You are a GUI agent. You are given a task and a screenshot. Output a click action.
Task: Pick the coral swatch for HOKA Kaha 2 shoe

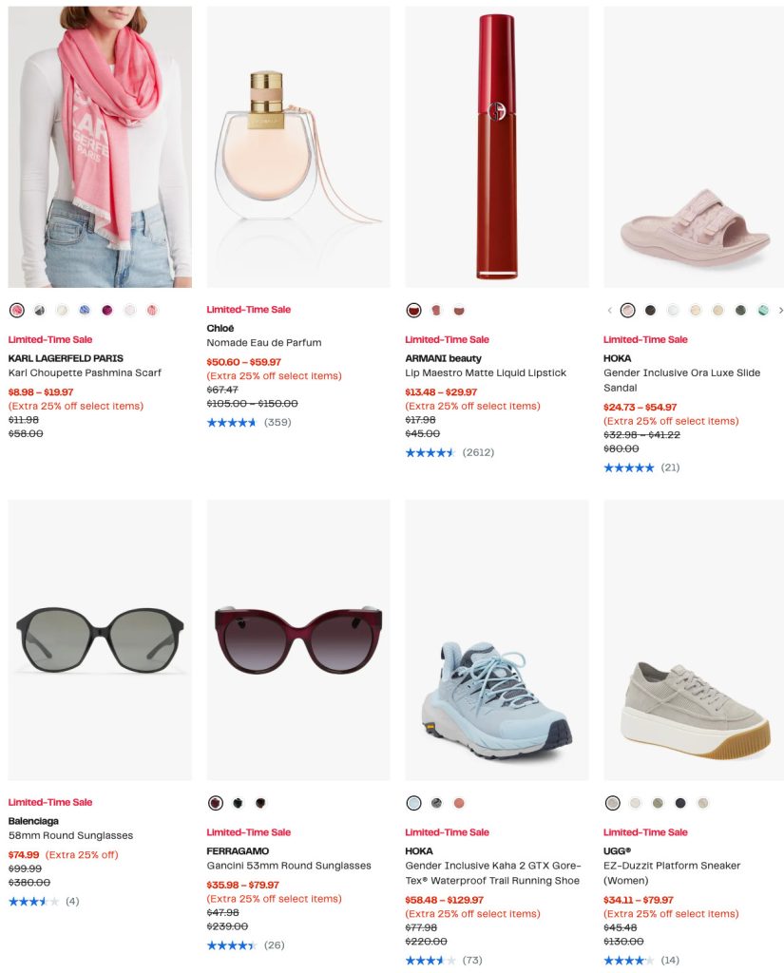(459, 803)
